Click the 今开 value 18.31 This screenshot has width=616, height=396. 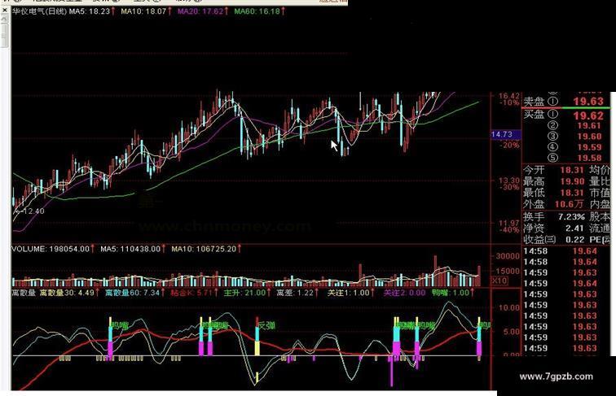tap(572, 170)
